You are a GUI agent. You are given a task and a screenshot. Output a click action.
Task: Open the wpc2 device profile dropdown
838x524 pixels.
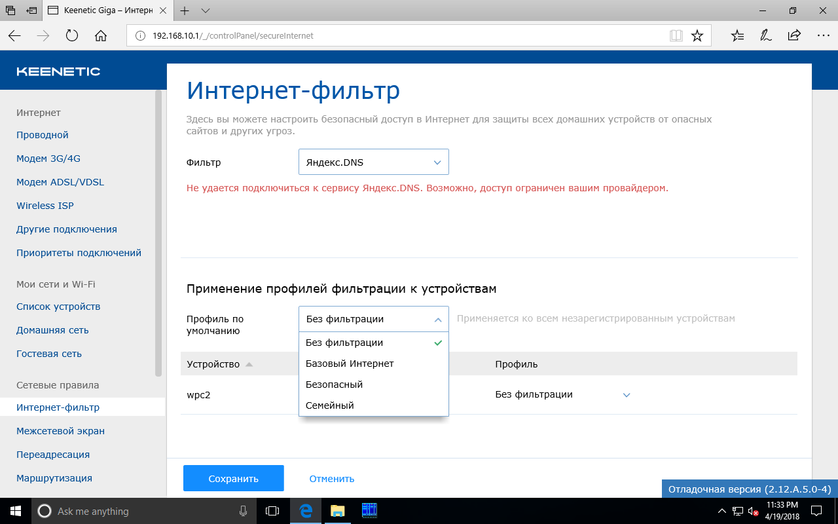pyautogui.click(x=563, y=395)
